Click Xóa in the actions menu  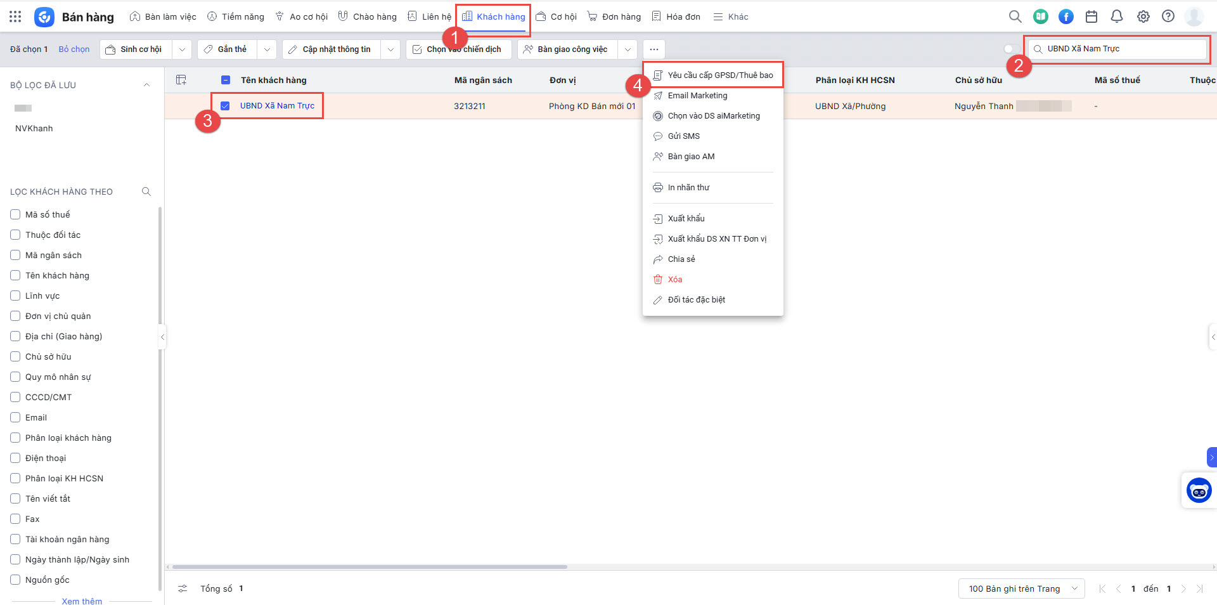click(713, 280)
